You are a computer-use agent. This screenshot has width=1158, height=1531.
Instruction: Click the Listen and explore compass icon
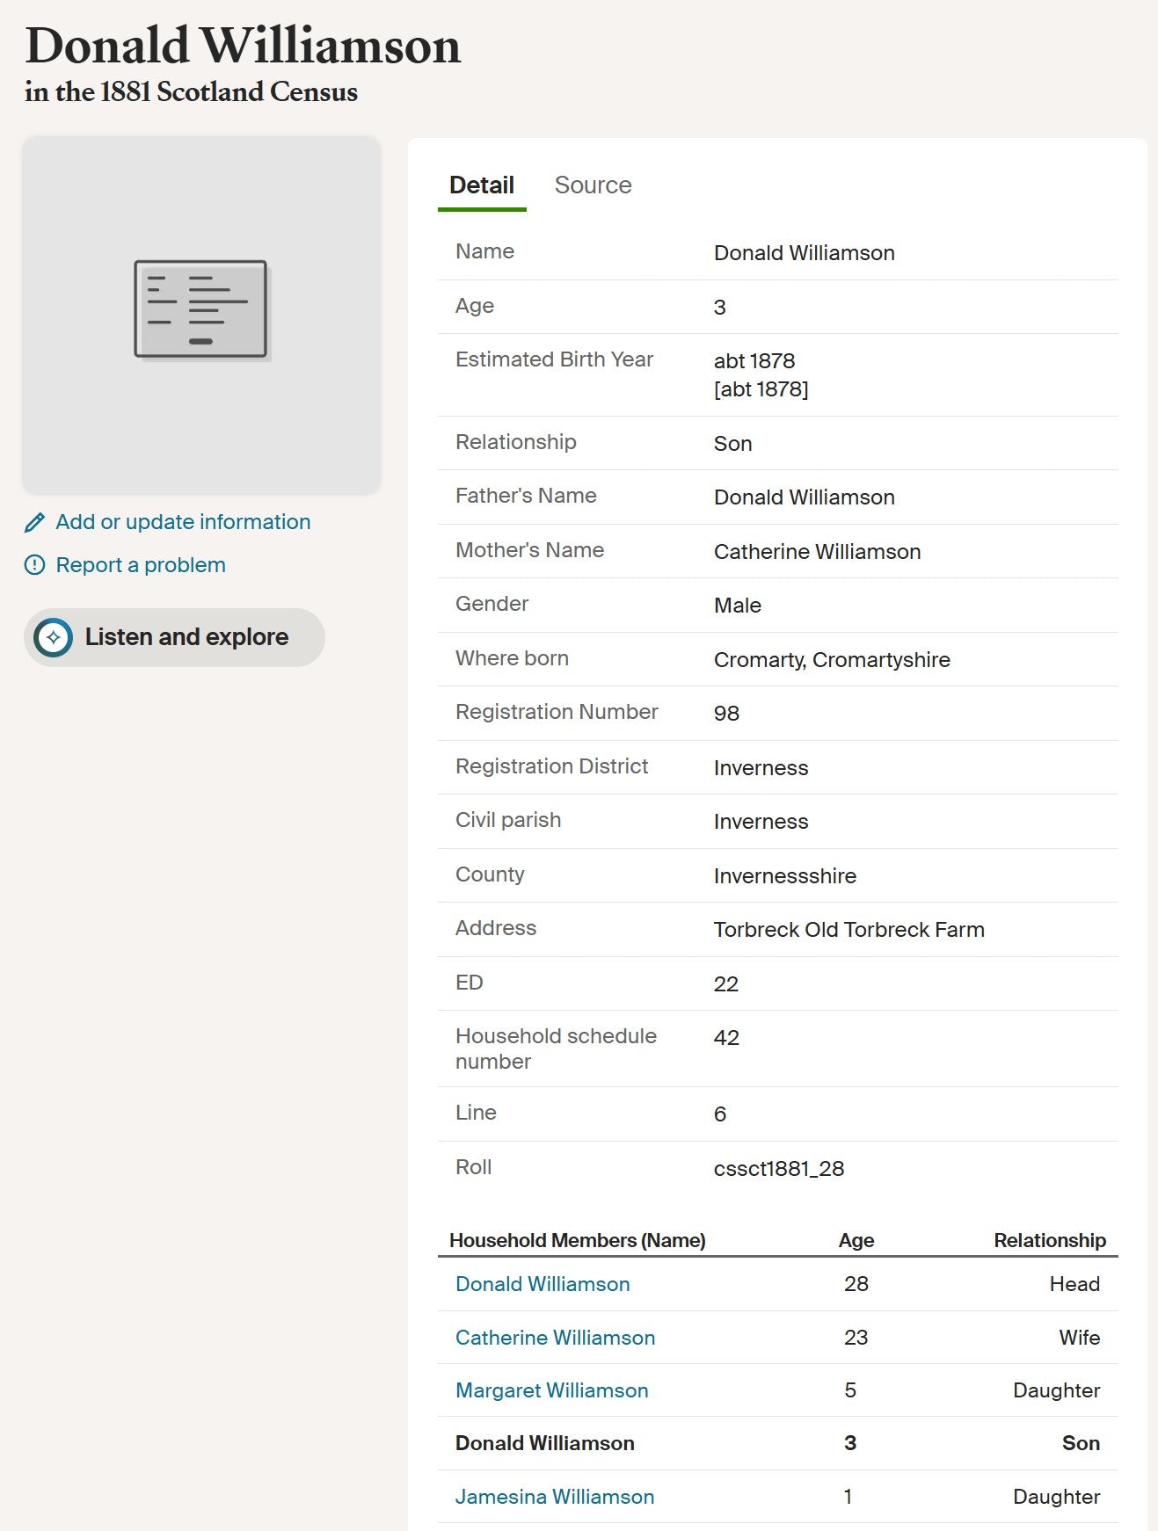pyautogui.click(x=54, y=637)
